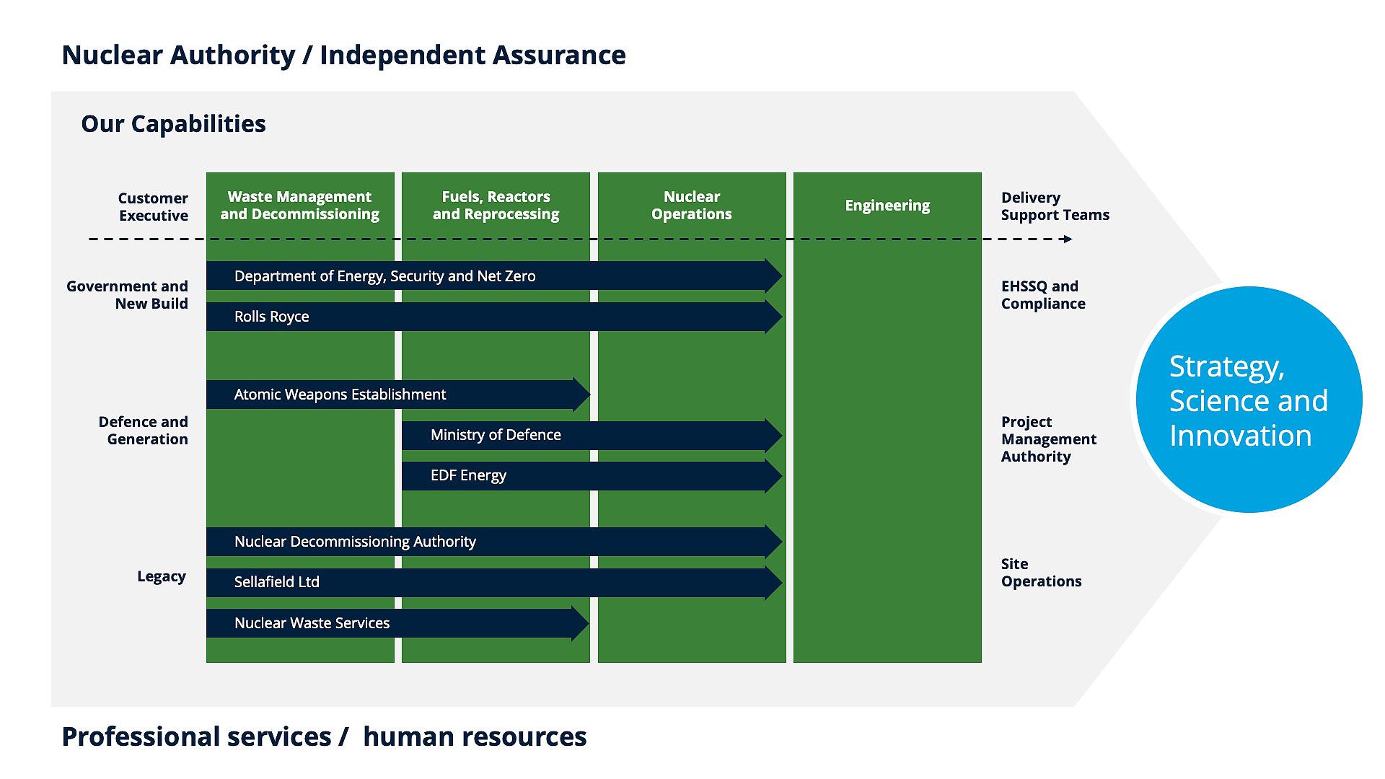
Task: Click the 'Project Management Authority' label
Action: pos(1049,439)
